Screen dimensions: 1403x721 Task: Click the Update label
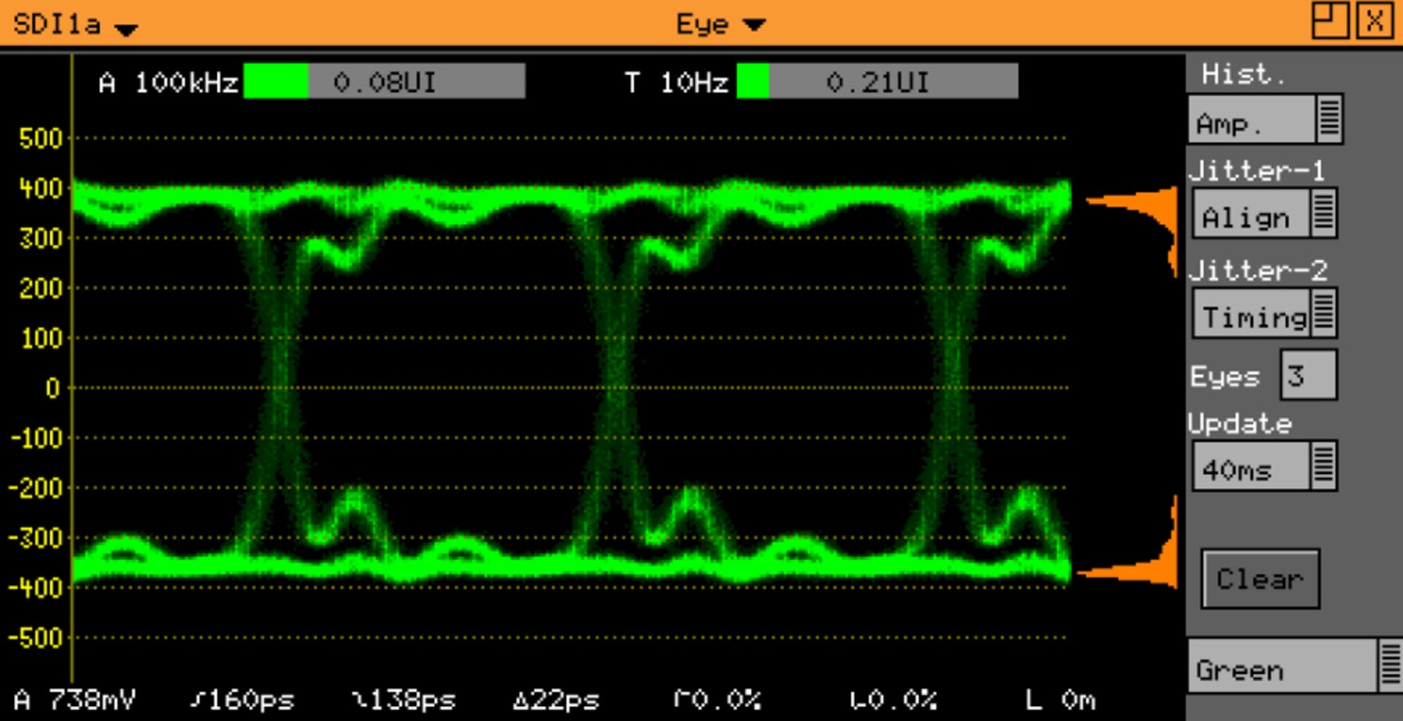1239,423
